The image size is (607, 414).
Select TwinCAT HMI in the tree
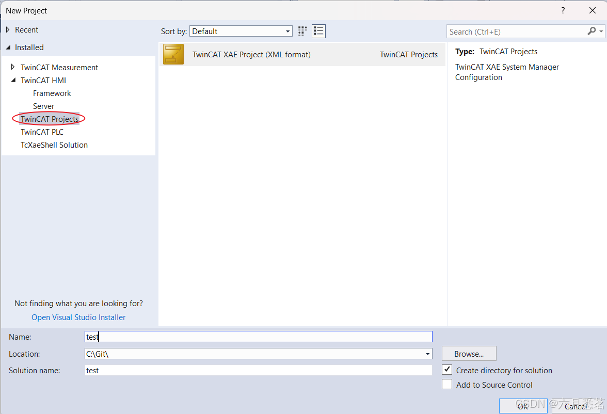tap(43, 80)
